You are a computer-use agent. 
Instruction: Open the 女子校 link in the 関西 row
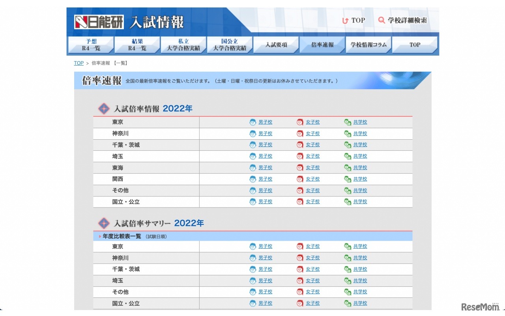312,179
